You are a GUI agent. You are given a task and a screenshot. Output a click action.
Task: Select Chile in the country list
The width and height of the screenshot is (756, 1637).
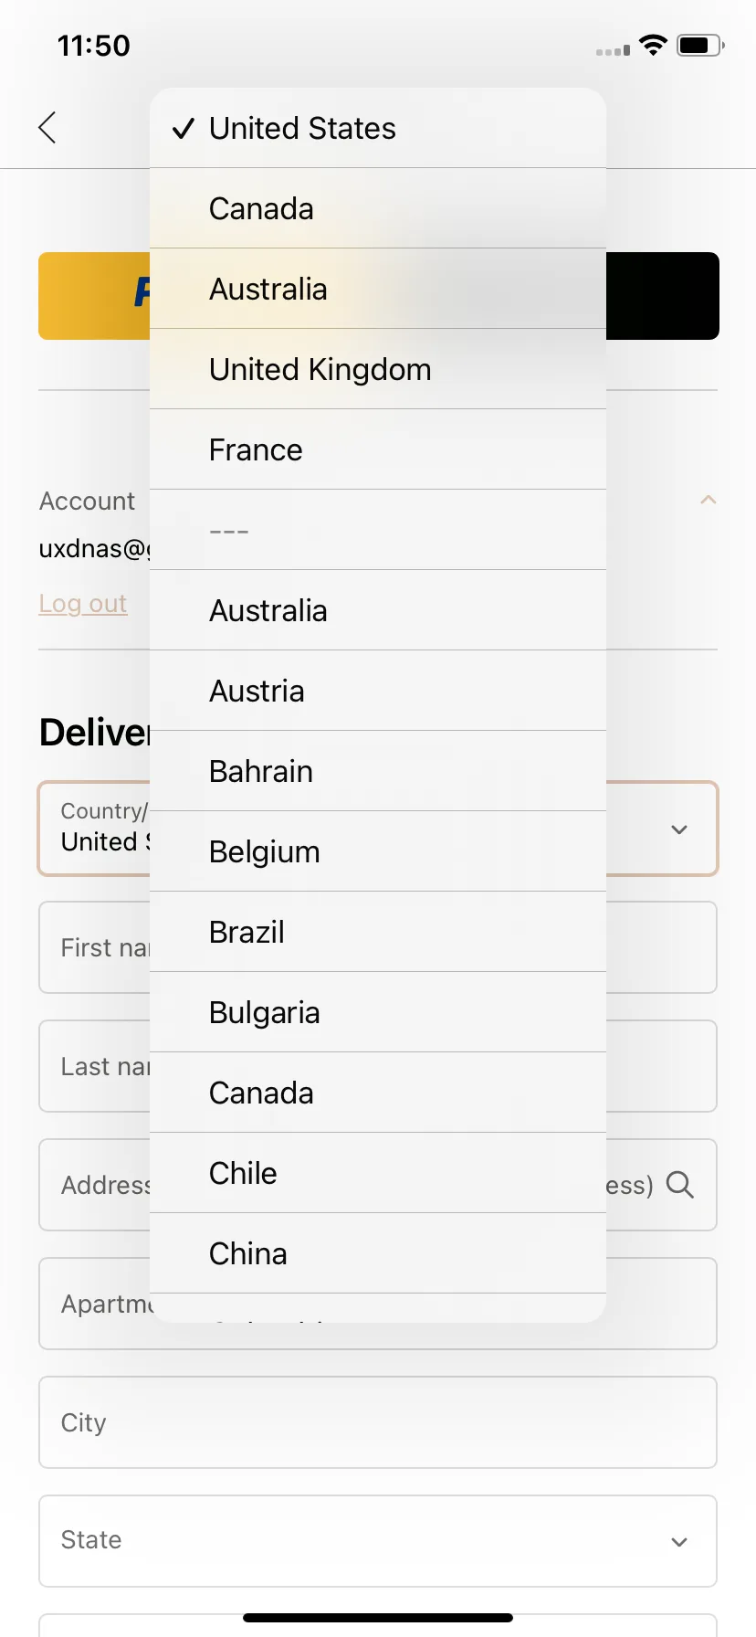pyautogui.click(x=378, y=1173)
